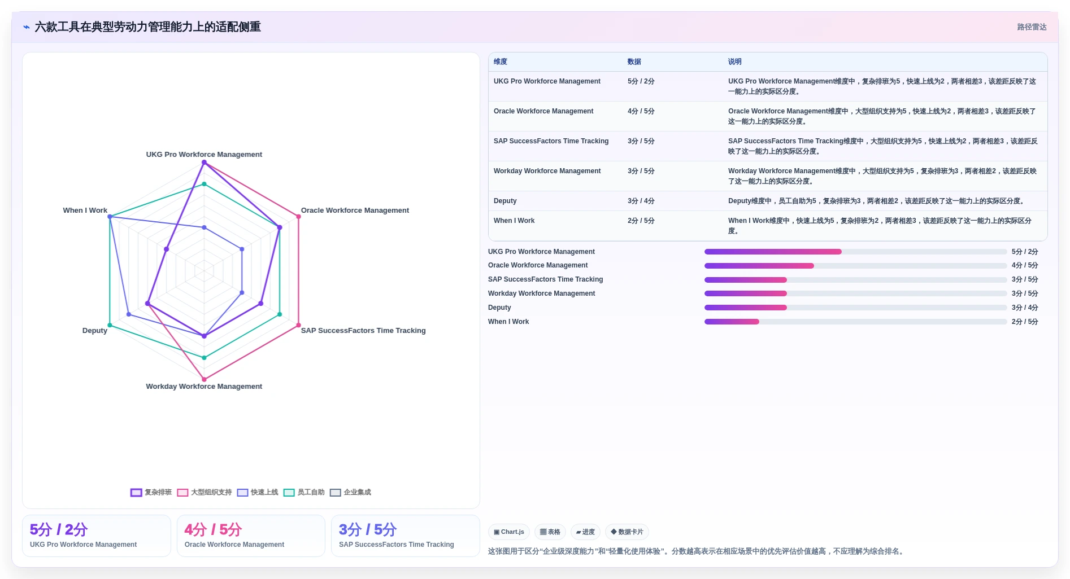The width and height of the screenshot is (1070, 579).
Task: Open the 5分 / 2分 UKG Pro data card
Action: pyautogui.click(x=97, y=536)
